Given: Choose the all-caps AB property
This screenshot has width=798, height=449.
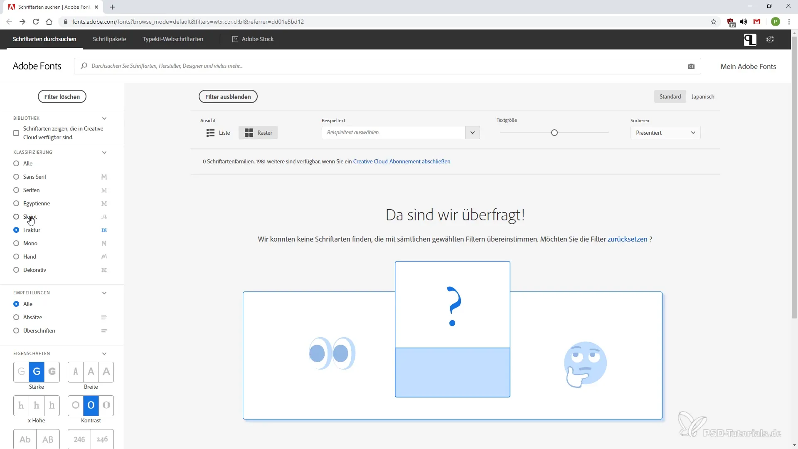Looking at the screenshot, I should point(48,439).
